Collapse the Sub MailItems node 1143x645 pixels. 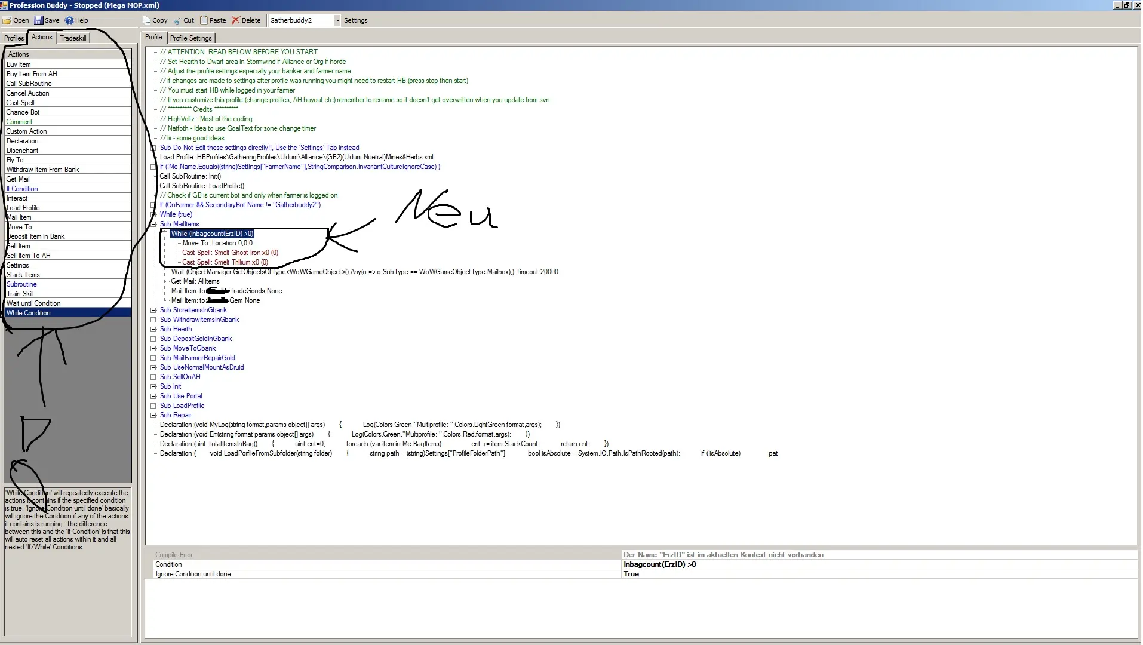[x=153, y=224]
